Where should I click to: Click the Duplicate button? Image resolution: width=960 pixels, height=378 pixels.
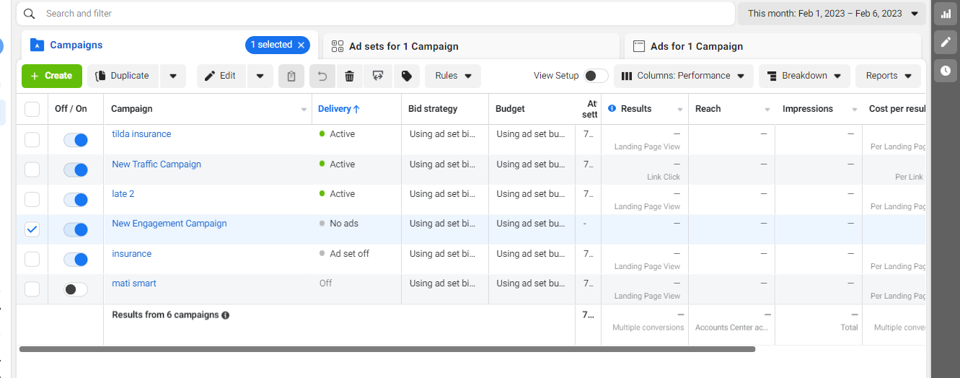tap(123, 76)
